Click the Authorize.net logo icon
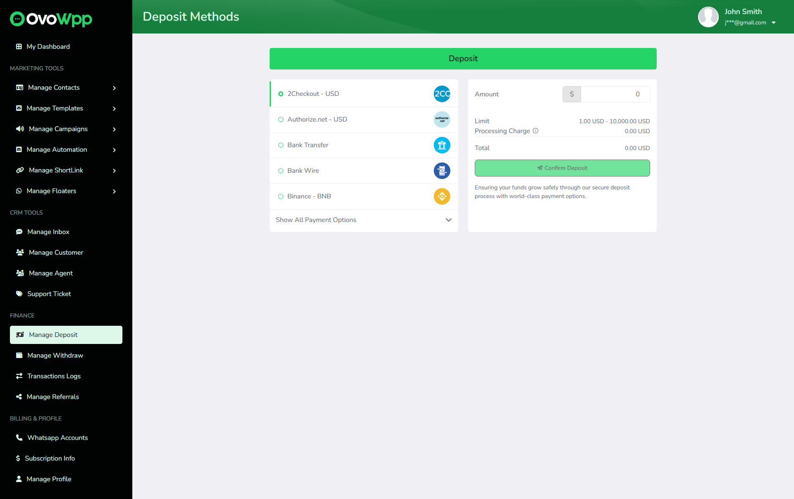This screenshot has height=499, width=794. pos(442,119)
